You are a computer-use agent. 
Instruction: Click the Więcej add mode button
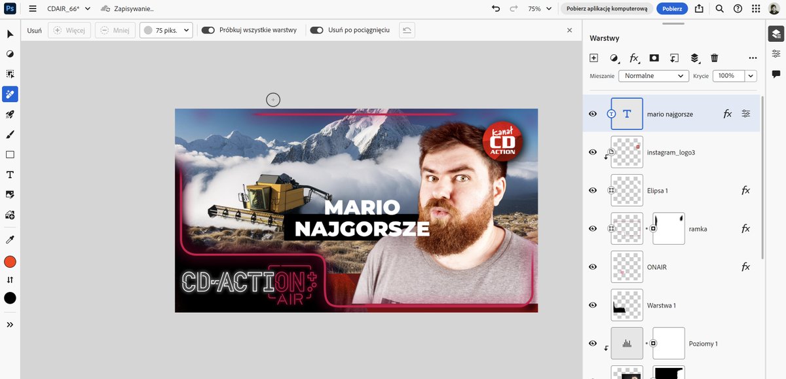(x=69, y=30)
